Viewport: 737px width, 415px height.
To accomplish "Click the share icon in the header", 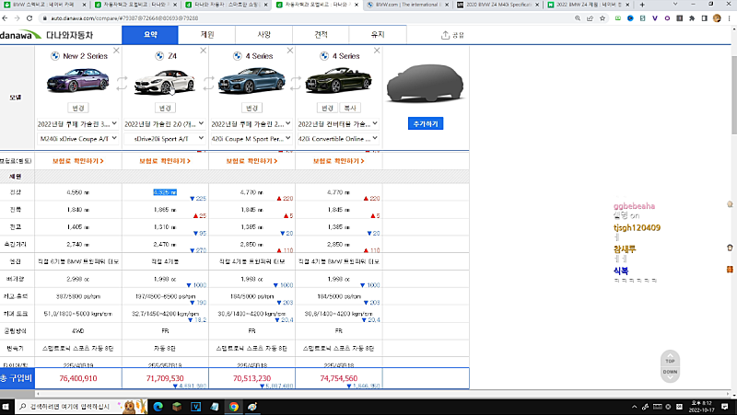I will tap(452, 35).
